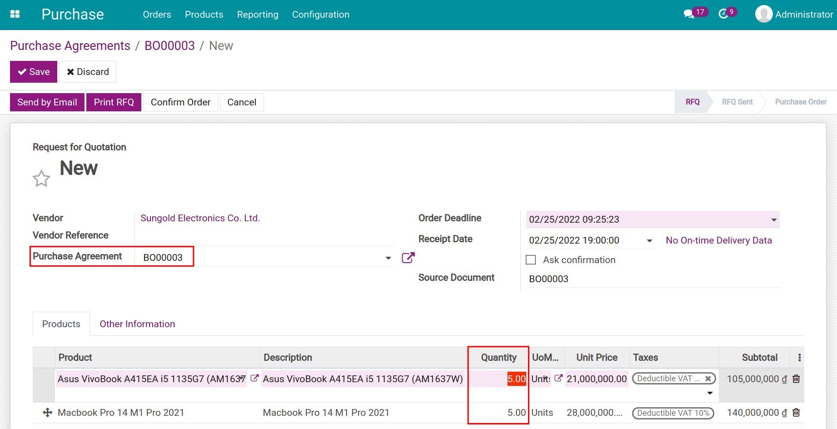The height and width of the screenshot is (429, 837).
Task: Open the apps menu grid icon
Action: [x=15, y=14]
